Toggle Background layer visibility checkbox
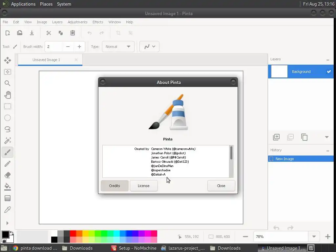The width and height of the screenshot is (336, 252). coord(329,72)
